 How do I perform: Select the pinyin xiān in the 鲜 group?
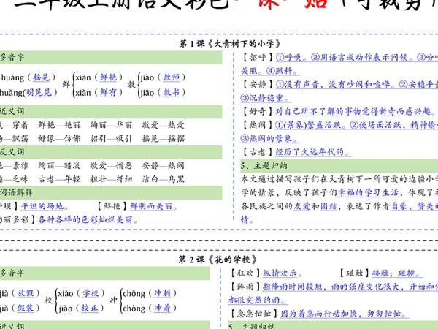(x=83, y=77)
